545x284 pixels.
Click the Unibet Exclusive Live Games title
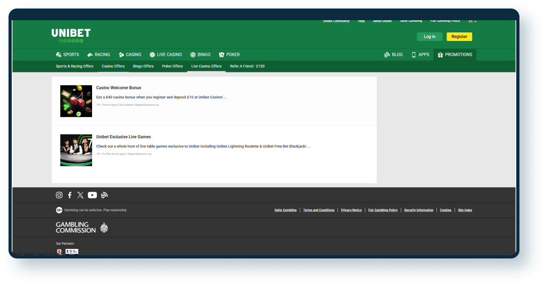[x=123, y=137]
